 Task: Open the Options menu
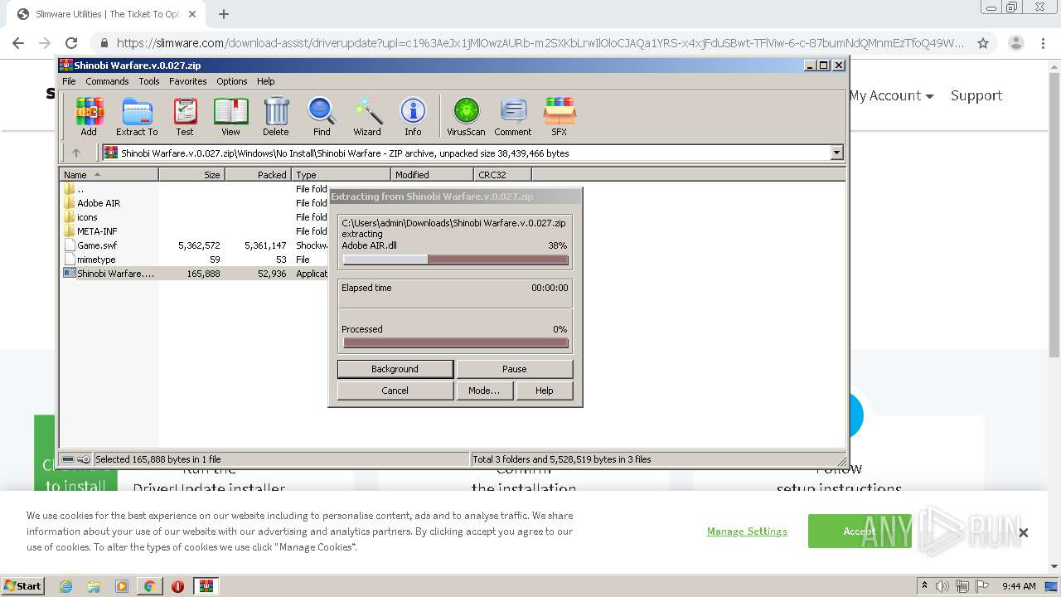[x=232, y=81]
